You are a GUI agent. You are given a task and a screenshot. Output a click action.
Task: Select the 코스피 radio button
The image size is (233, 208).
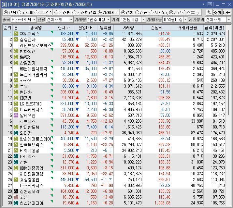[19, 12]
